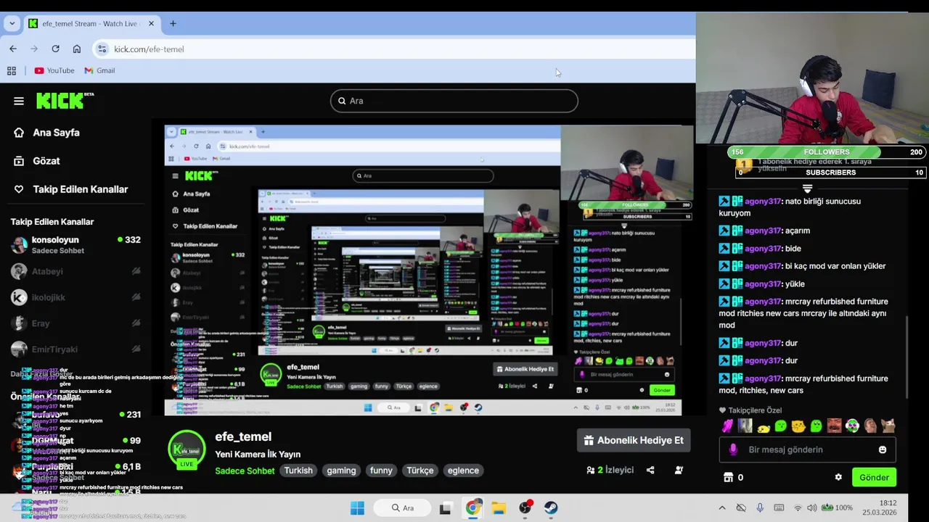This screenshot has width=929, height=522.
Task: Open the Gmail bookmark
Action: coord(99,70)
